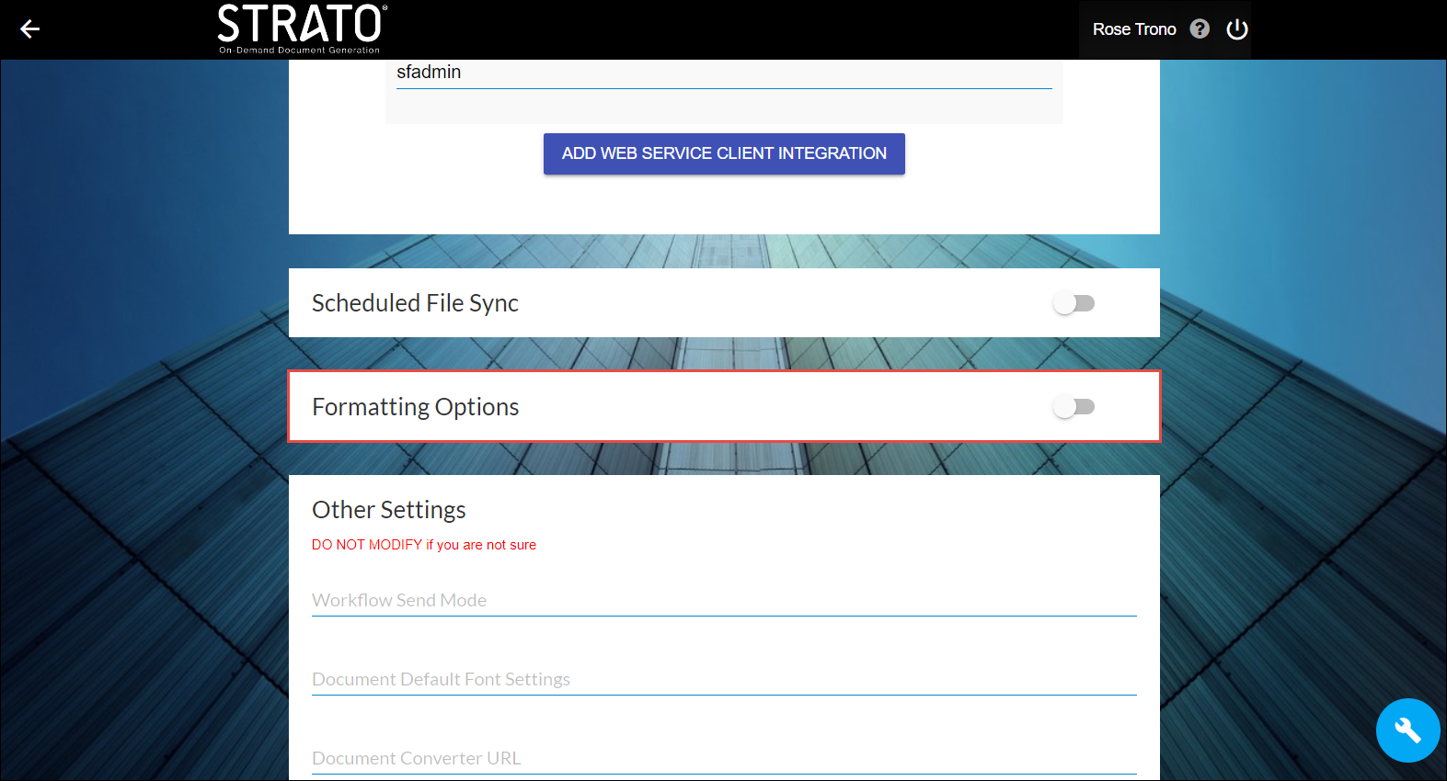
Task: Click the Other Settings heading
Action: pyautogui.click(x=388, y=510)
